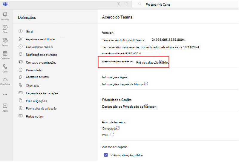Open the Teams icon in sidebar
The width and height of the screenshot is (239, 162).
5,40
